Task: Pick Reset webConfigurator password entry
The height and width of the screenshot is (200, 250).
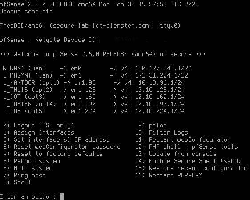Action: click(x=62, y=147)
